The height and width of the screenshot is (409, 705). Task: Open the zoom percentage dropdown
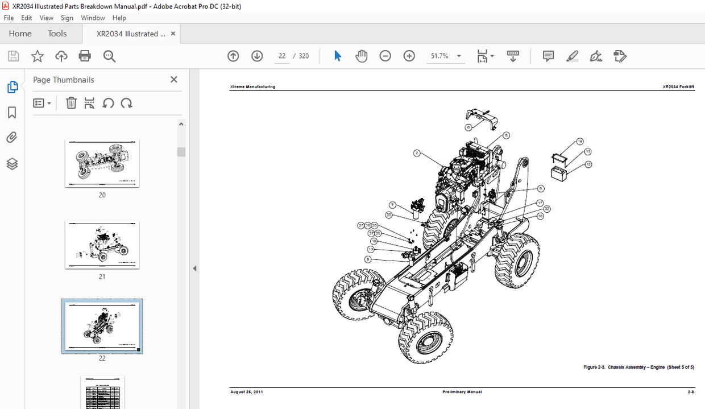(458, 56)
